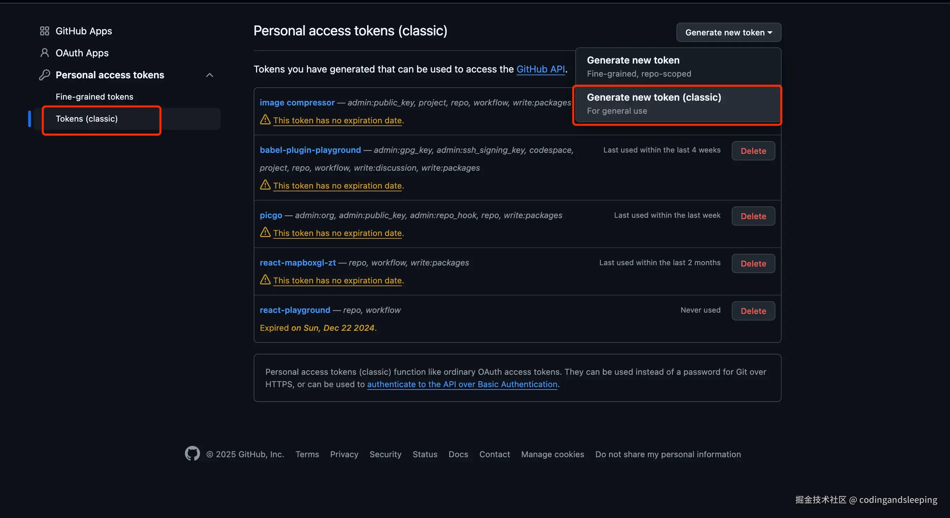This screenshot has height=518, width=950.
Task: Choose Generate new token fine-grained option
Action: [678, 66]
